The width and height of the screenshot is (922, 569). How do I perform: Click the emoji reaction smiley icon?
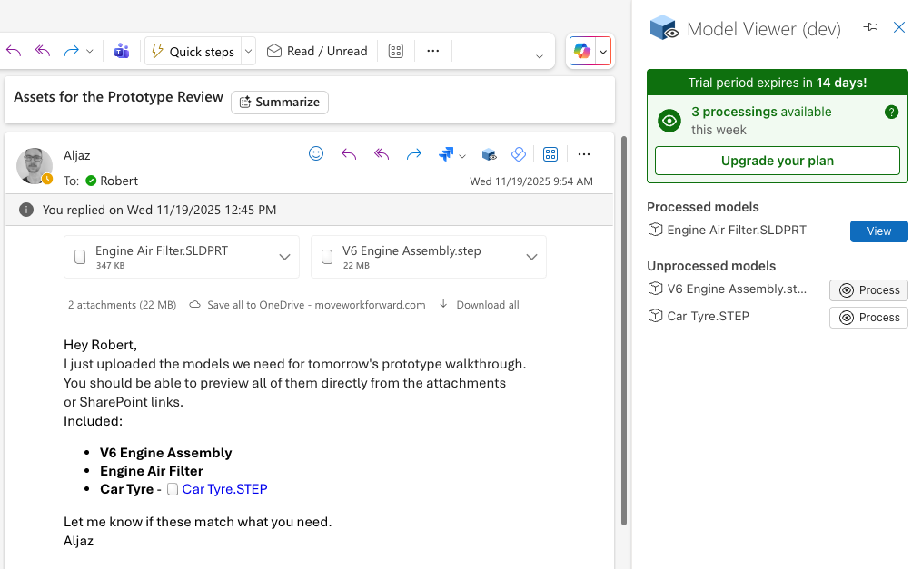coord(316,154)
